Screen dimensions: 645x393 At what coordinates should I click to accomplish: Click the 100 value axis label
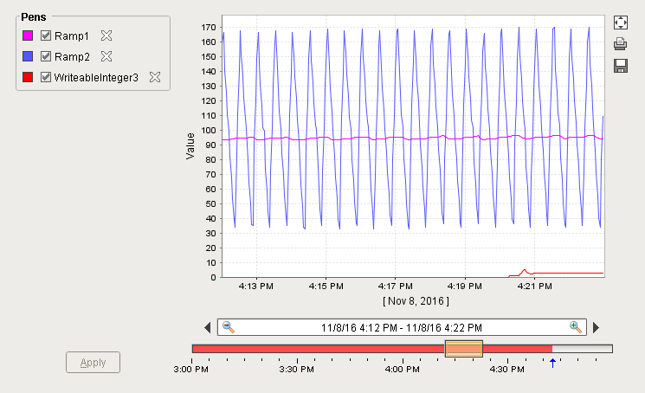click(209, 131)
